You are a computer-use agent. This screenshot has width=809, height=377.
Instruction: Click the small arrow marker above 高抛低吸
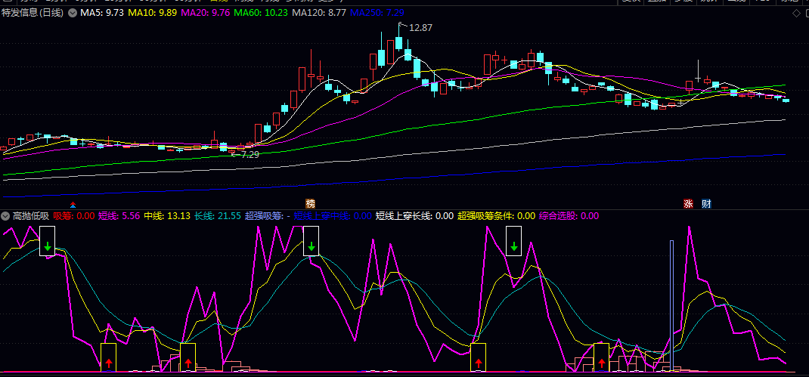[73, 205]
